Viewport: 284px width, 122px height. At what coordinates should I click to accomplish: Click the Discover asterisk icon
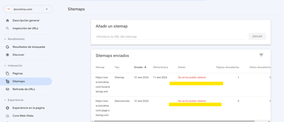(7, 55)
